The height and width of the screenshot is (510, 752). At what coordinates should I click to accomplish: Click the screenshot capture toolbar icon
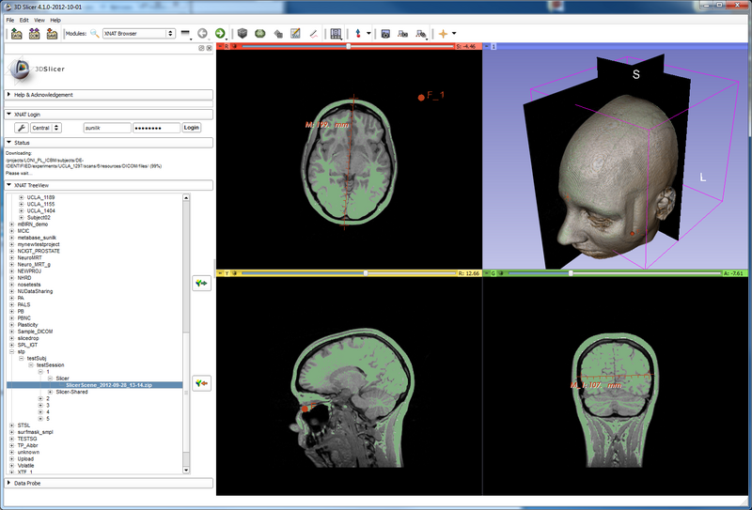tap(384, 34)
